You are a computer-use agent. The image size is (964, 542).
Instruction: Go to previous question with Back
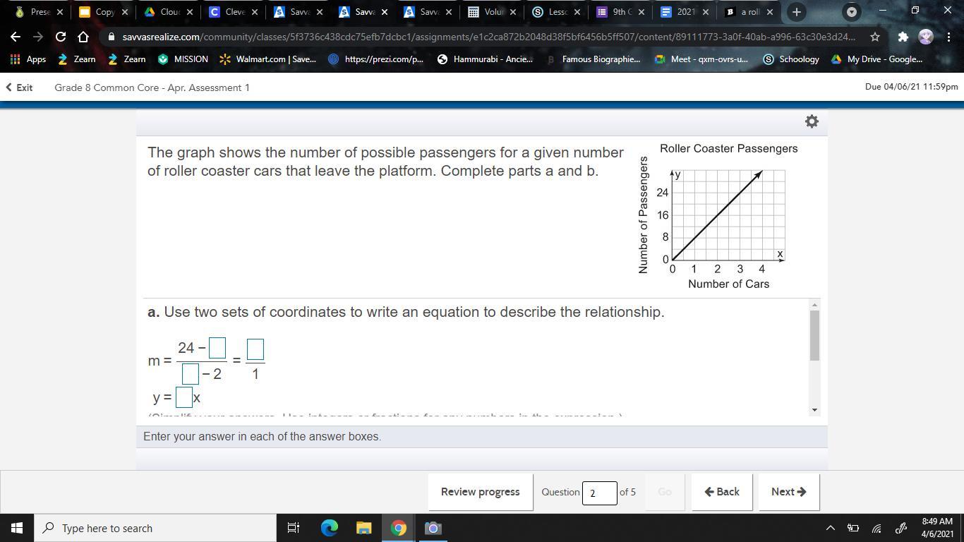721,492
